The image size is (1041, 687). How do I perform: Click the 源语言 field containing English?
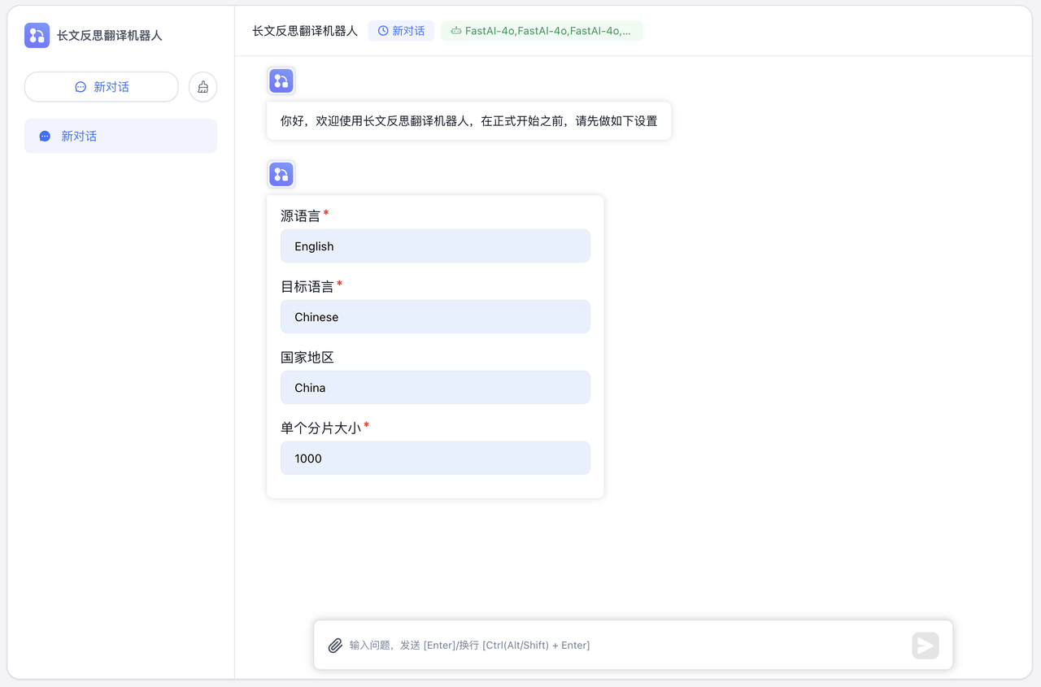tap(435, 246)
